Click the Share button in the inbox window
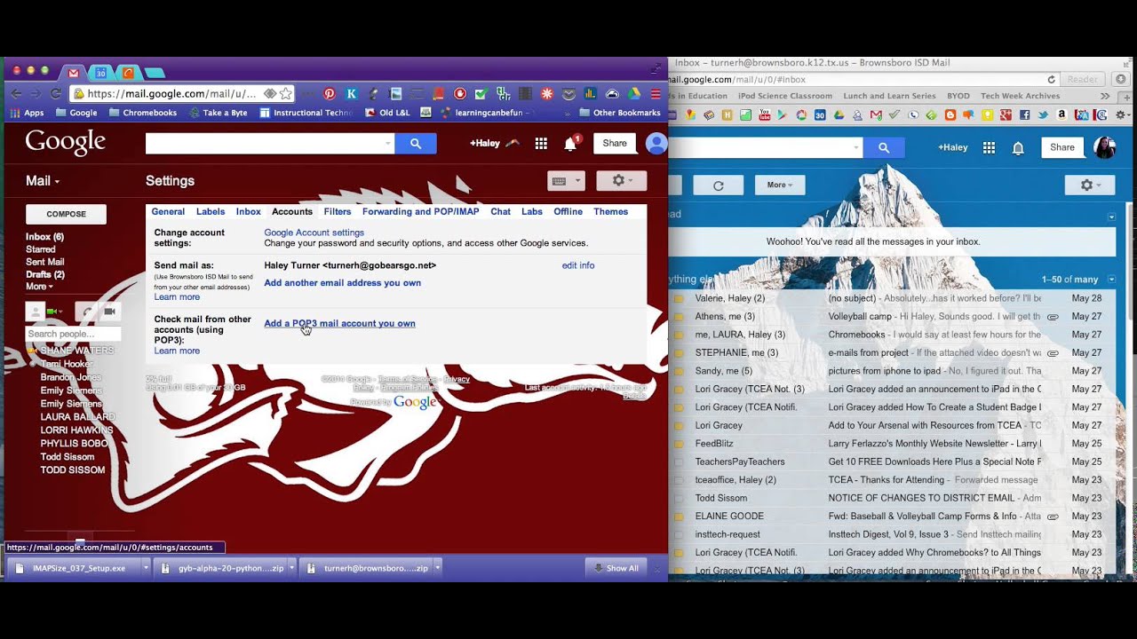The height and width of the screenshot is (639, 1137). click(1062, 147)
